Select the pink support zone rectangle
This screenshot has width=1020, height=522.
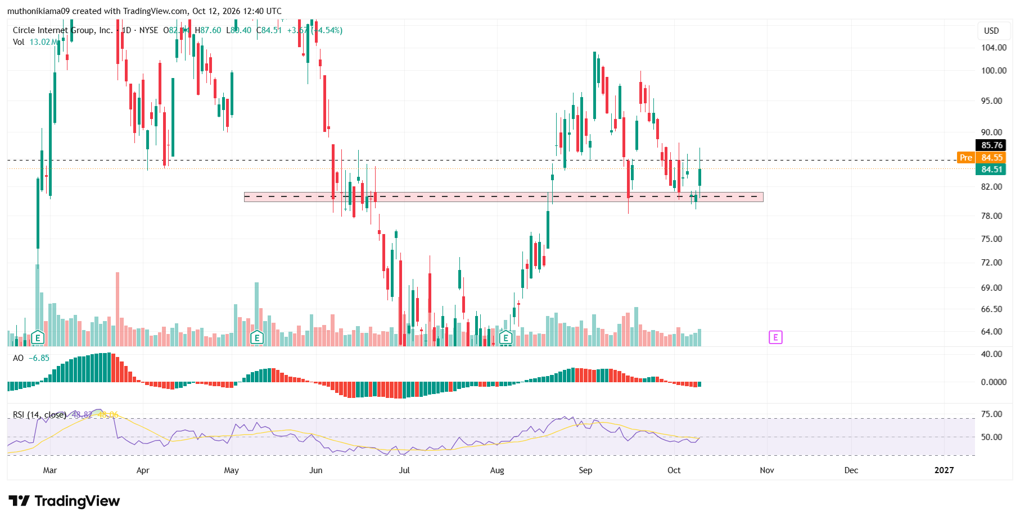click(x=503, y=197)
